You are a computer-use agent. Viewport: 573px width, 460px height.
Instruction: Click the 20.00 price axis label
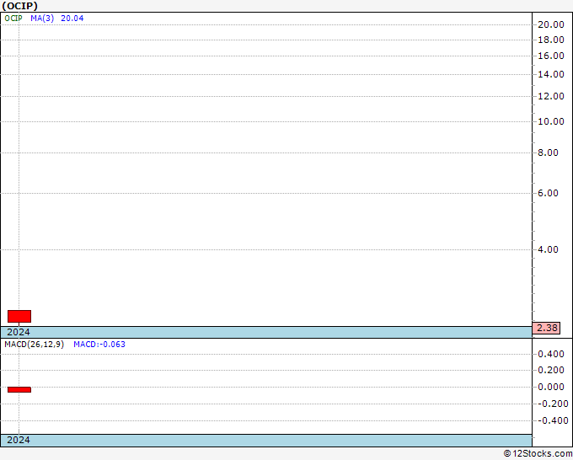(551, 24)
